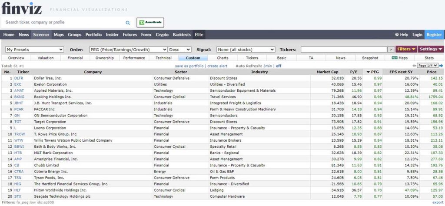Sort by the P/E column header

[354, 72]
